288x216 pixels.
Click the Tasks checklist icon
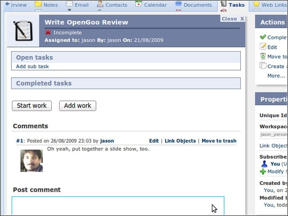[x=223, y=4]
